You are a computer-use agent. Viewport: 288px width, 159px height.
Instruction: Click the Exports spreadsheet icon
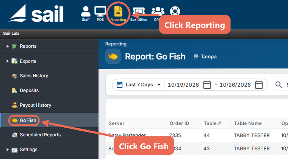point(14,61)
